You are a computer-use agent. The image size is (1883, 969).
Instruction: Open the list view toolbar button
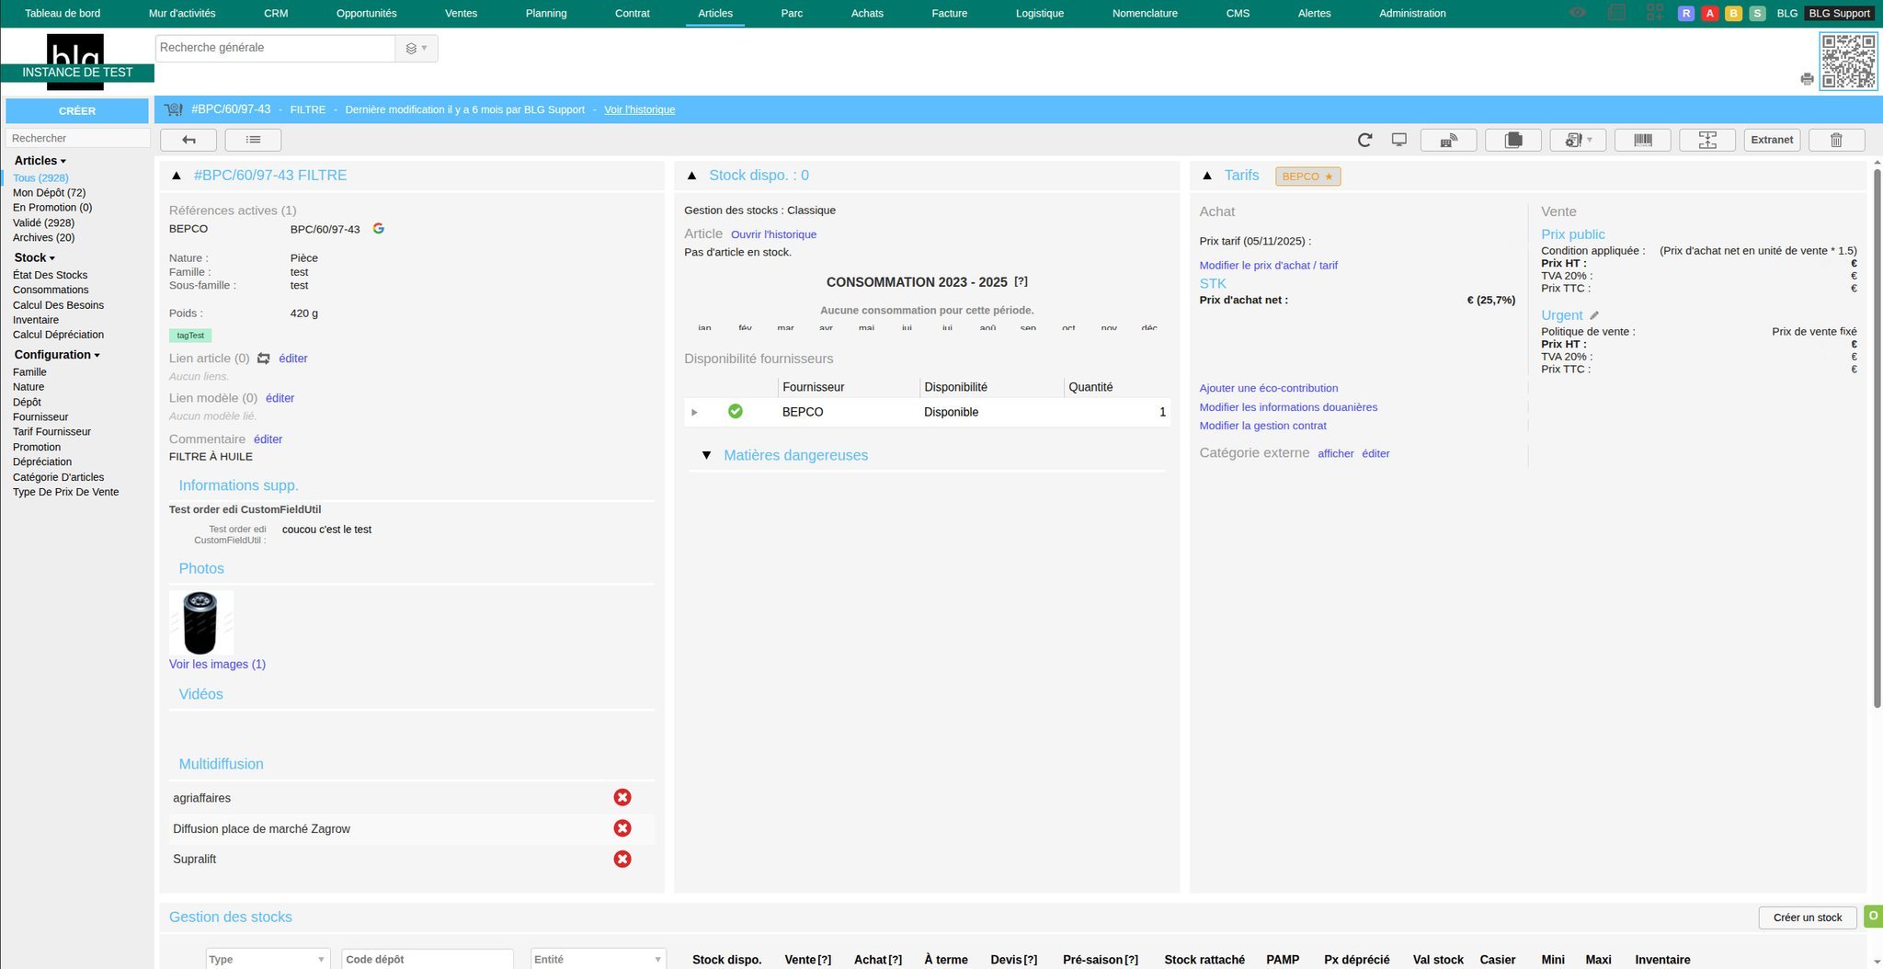coord(253,140)
